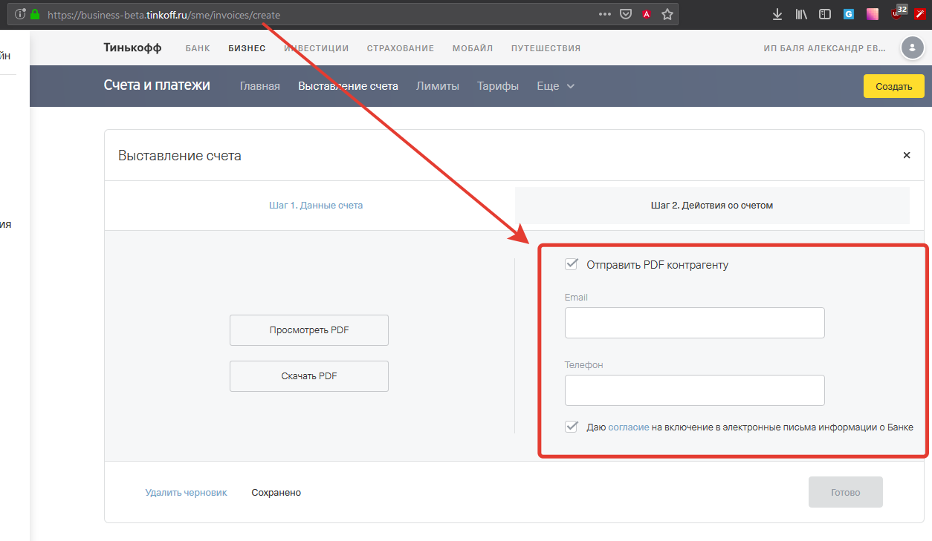
Task: Click the Скачать PDF button
Action: tap(308, 376)
